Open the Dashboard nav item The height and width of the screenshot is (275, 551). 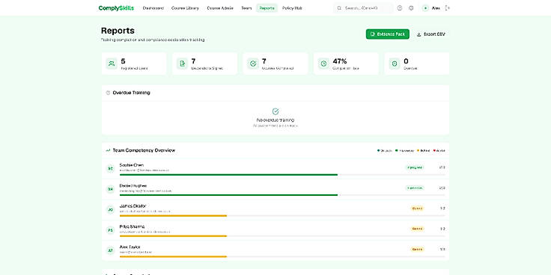pyautogui.click(x=153, y=8)
